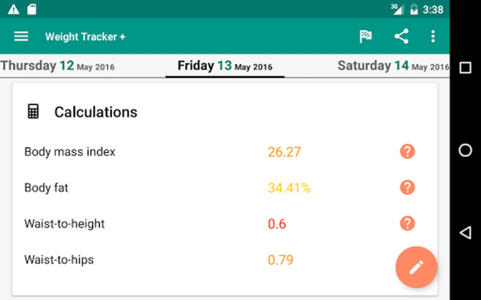Screen dimensions: 481x300
Task: Tap the Body fat value 34.41%
Action: pyautogui.click(x=289, y=188)
